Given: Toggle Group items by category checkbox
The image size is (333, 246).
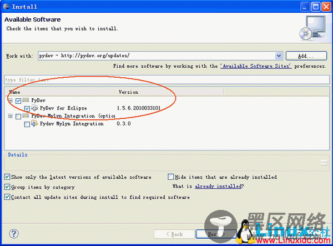Looking at the screenshot, I should pyautogui.click(x=7, y=187).
